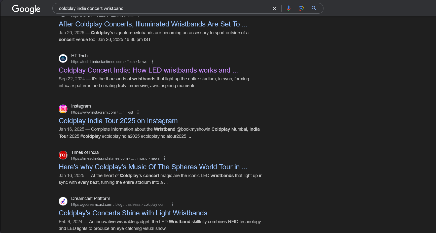The image size is (436, 233).
Task: Open more options for Times of India result
Action: tap(164, 158)
